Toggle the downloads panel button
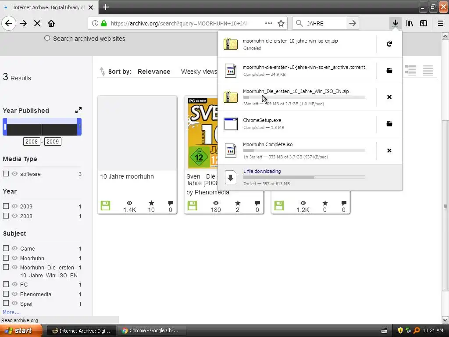The height and width of the screenshot is (337, 449). click(395, 23)
